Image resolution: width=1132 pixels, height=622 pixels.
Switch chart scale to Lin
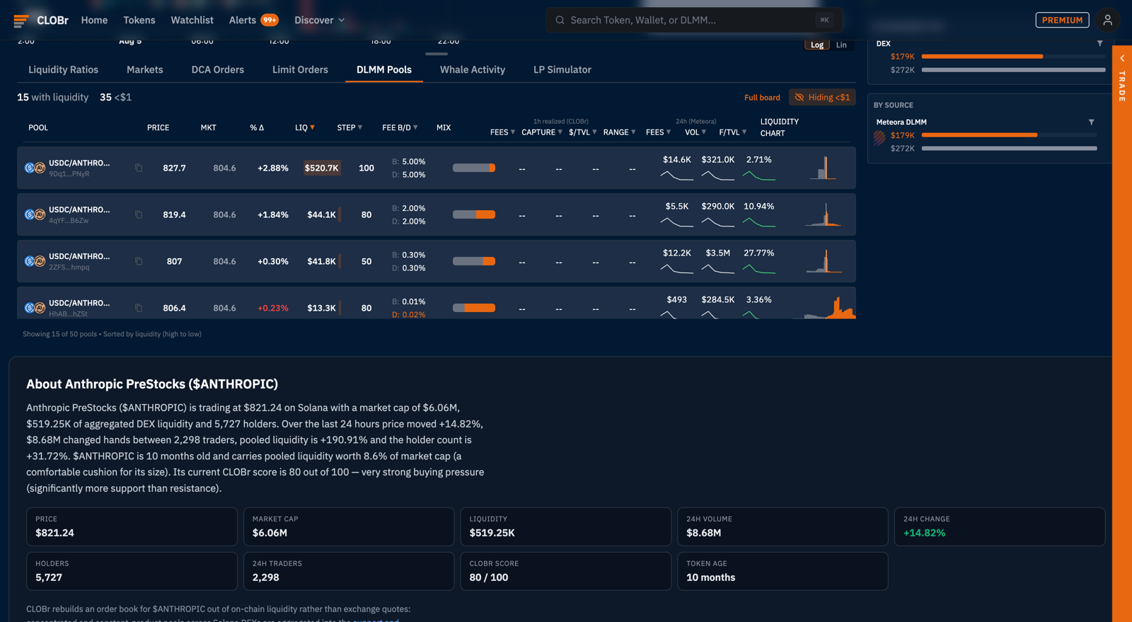coord(841,45)
